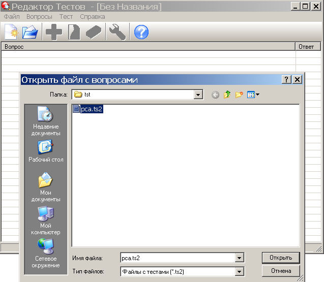Screen dimensions: 324x282
Task: Click the dialog's context help ? button
Action: coord(286,79)
